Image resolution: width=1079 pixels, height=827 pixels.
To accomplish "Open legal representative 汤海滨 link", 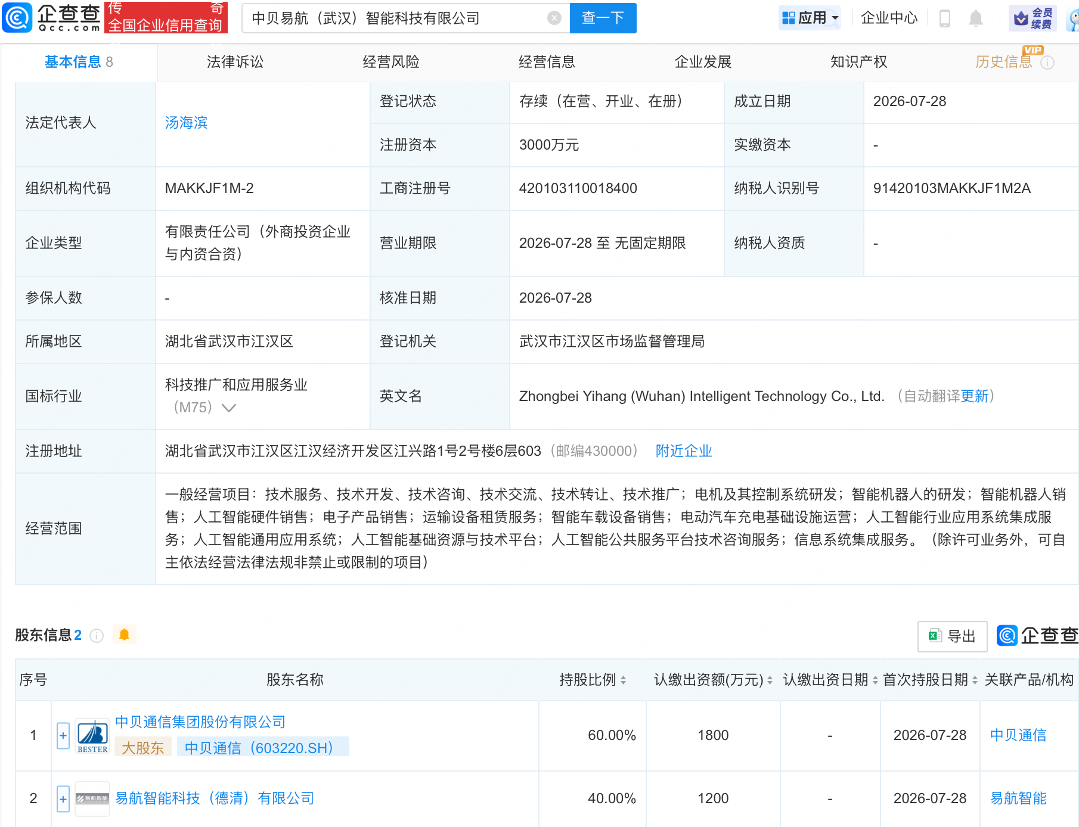I will click(x=186, y=123).
